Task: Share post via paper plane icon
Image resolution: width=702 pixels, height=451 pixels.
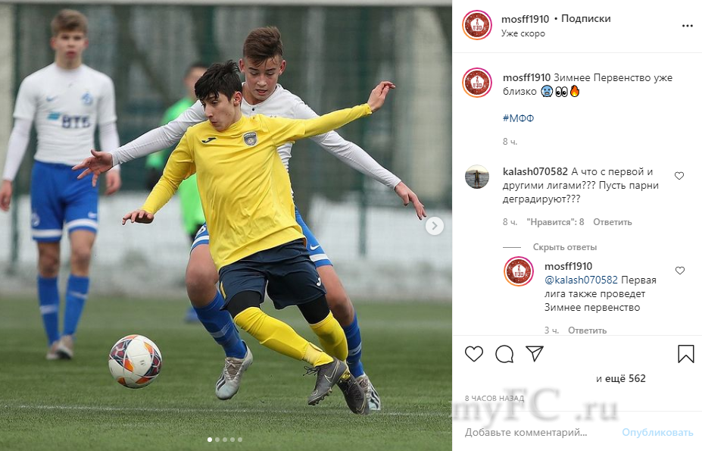Action: point(535,354)
